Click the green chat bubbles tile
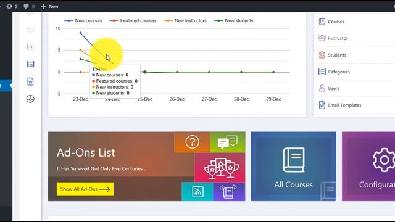The width and height of the screenshot is (395, 222). click(228, 142)
